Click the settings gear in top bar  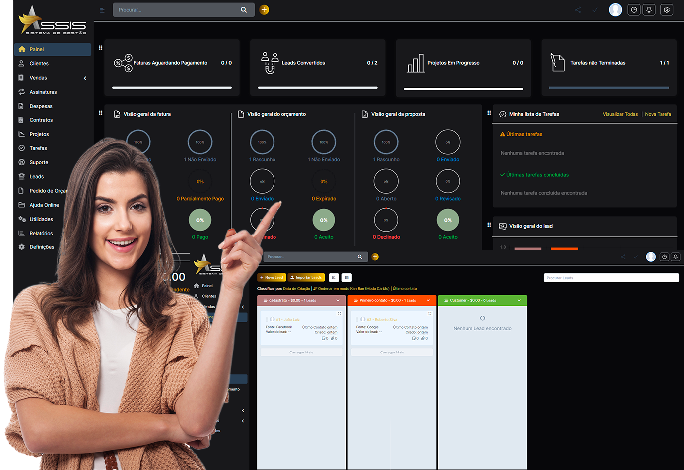click(x=667, y=10)
